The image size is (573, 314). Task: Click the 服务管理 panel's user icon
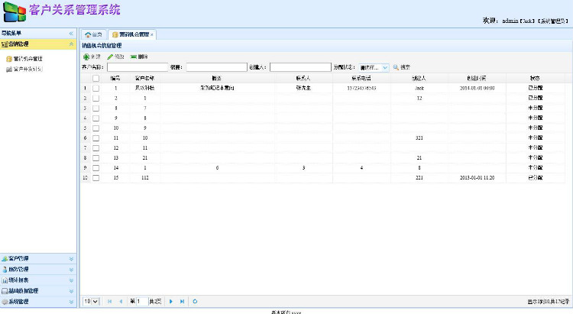[x=5, y=270]
